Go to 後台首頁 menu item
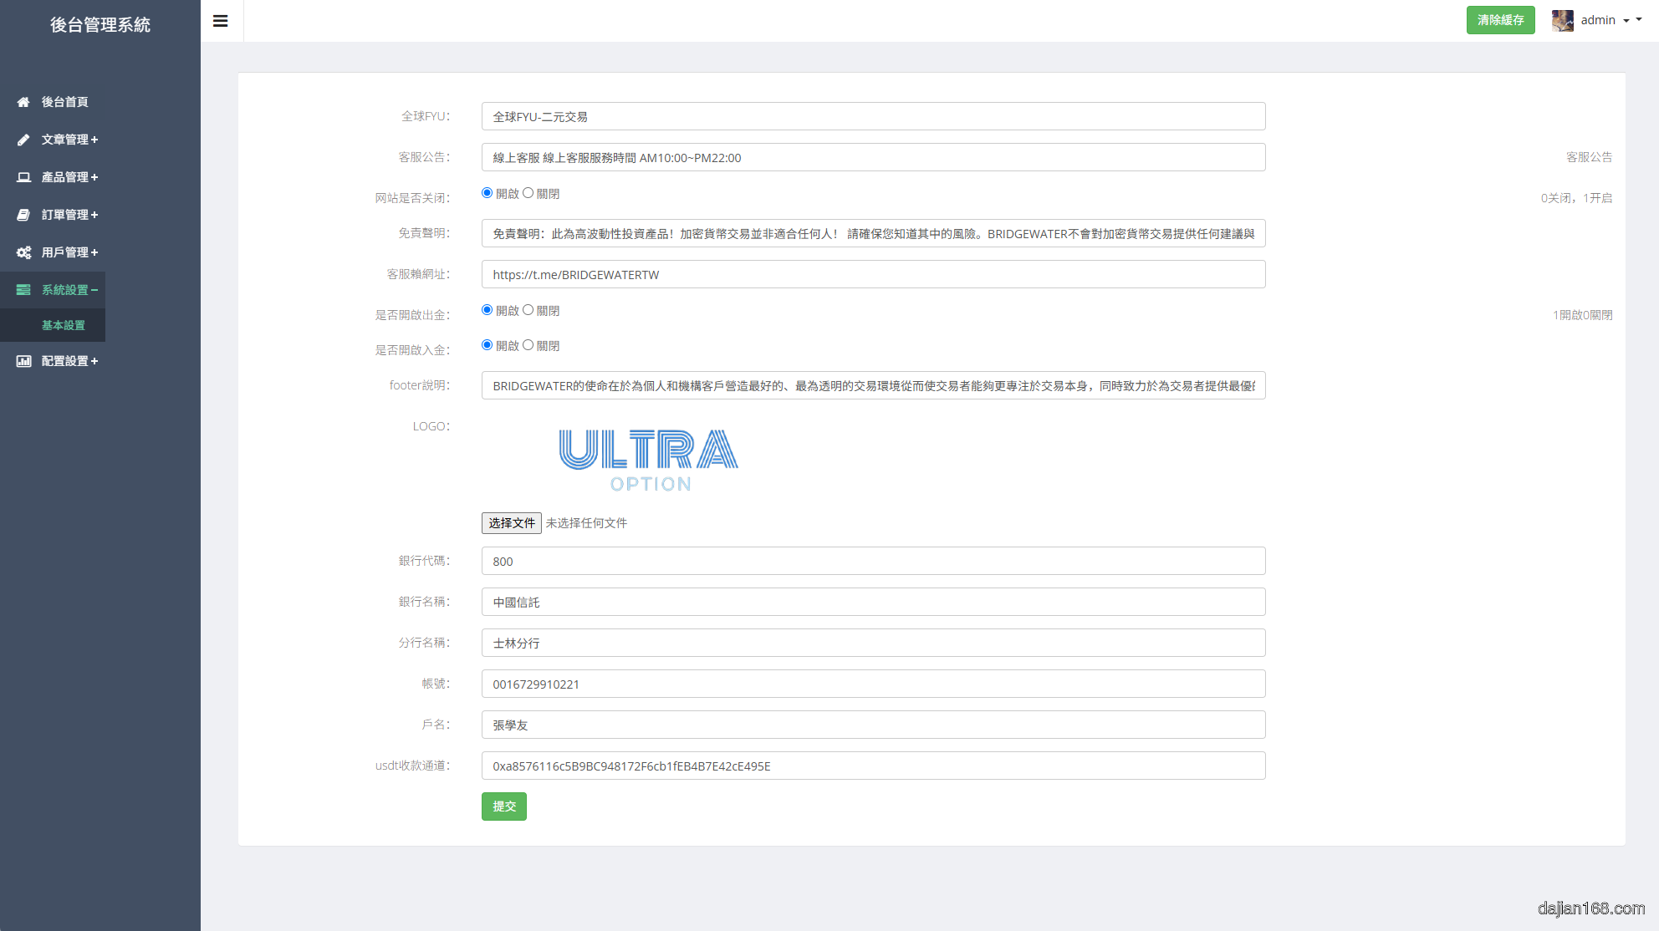This screenshot has height=931, width=1659. pyautogui.click(x=64, y=102)
